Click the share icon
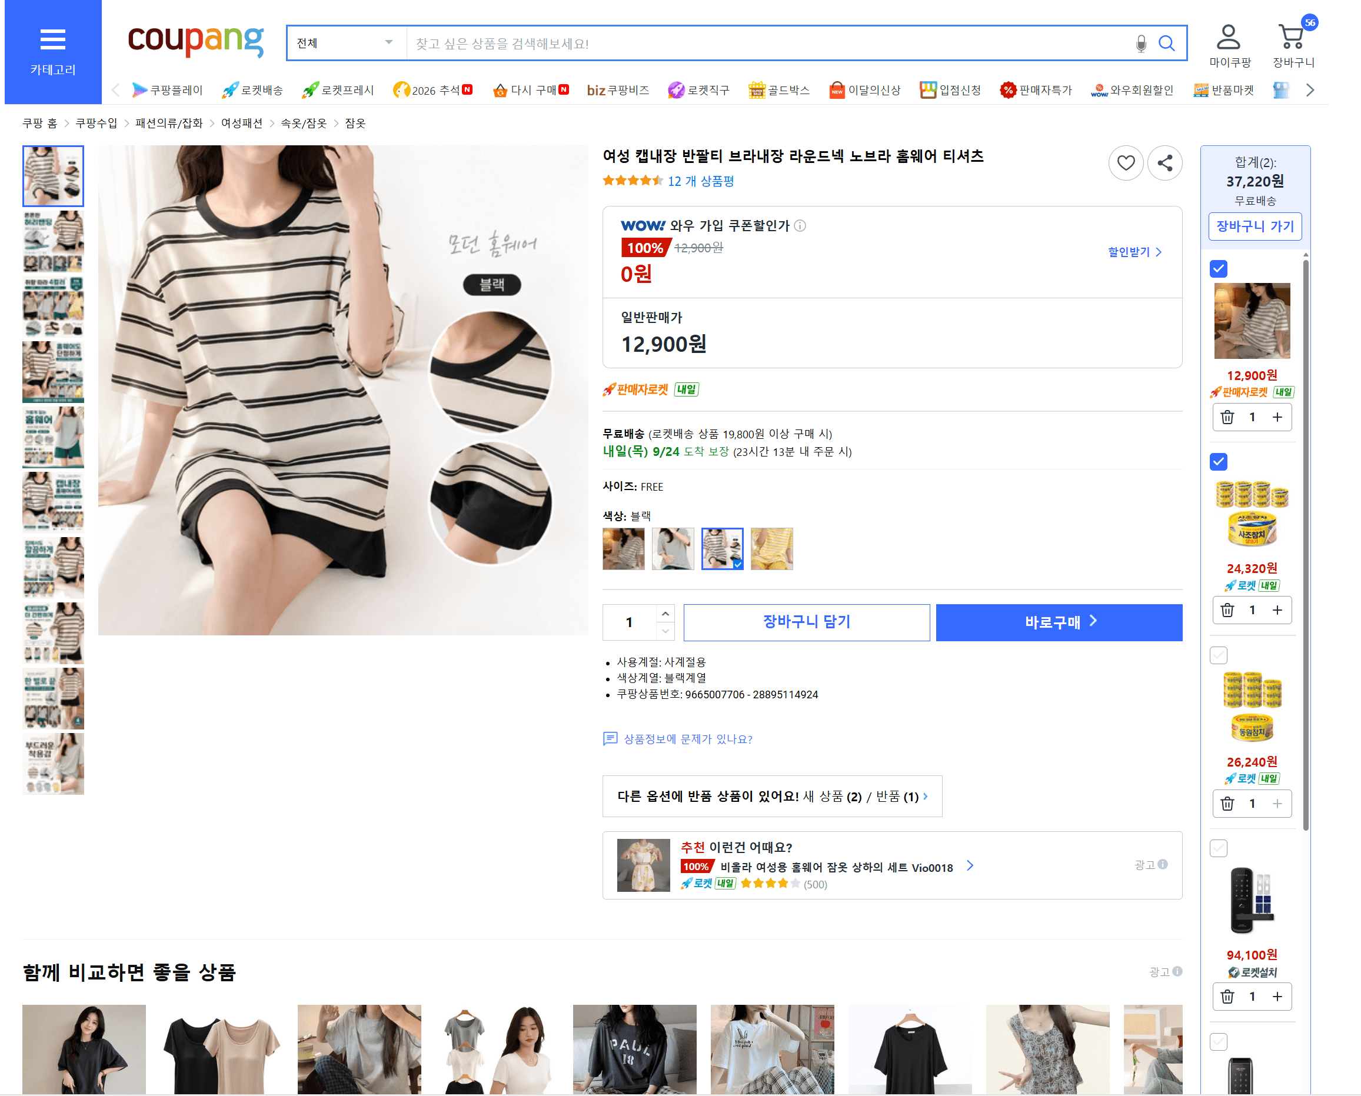The height and width of the screenshot is (1096, 1361). (1164, 163)
